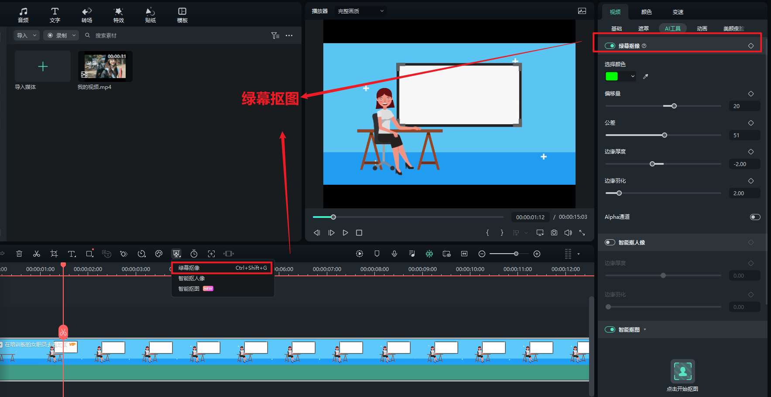Select the crop tool in timeline toolbar
Image resolution: width=771 pixels, height=397 pixels.
tap(54, 254)
